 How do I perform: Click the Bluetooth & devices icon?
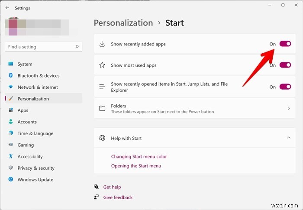point(11,76)
